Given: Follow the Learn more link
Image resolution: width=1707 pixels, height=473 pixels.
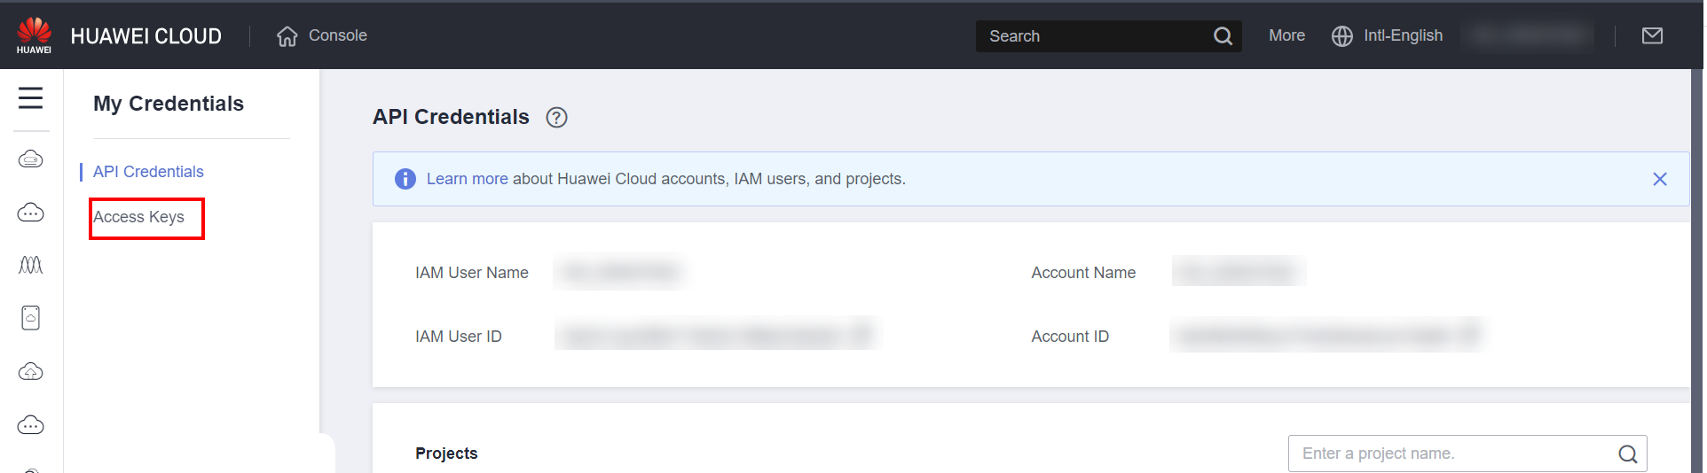Looking at the screenshot, I should 467,179.
